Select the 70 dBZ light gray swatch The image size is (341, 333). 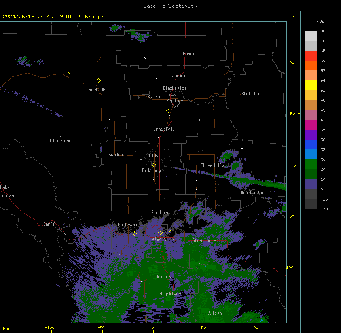[x=311, y=45]
